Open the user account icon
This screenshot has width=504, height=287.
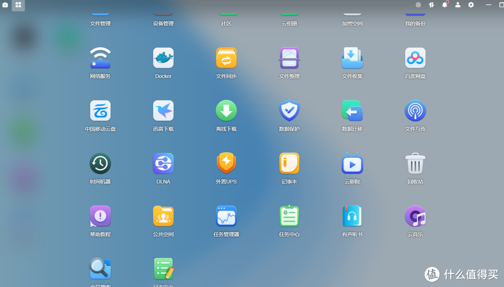click(x=458, y=5)
